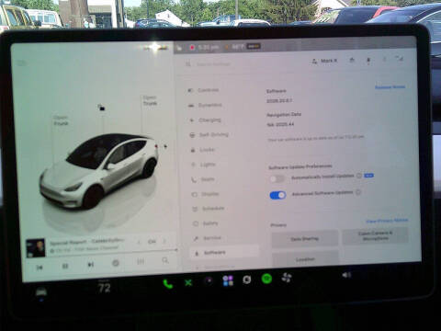Pause the media playback

tap(65, 266)
